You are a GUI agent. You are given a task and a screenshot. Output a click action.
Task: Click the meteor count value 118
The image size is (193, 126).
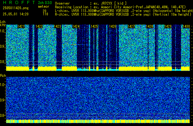tap(45, 14)
